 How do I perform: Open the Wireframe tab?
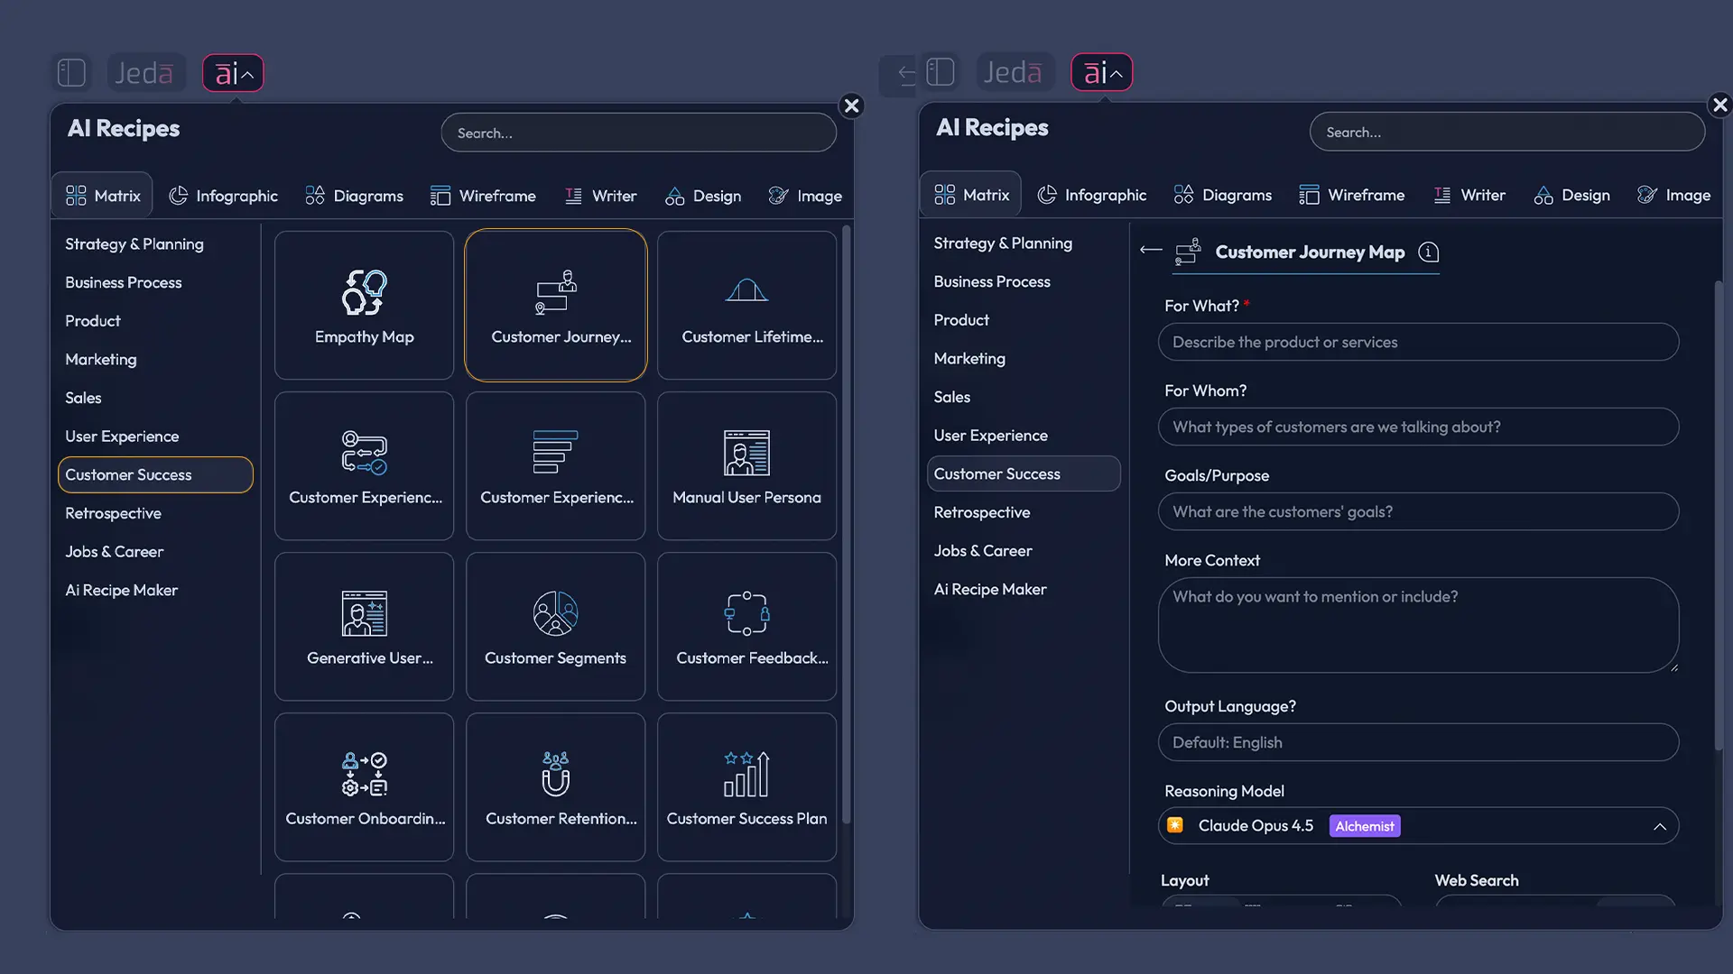point(484,195)
